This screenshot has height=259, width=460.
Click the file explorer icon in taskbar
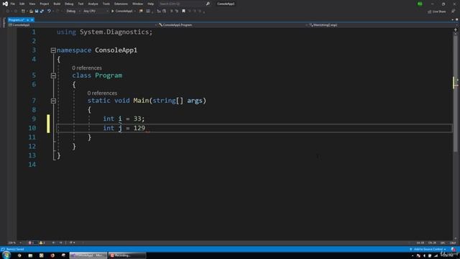pos(30,255)
